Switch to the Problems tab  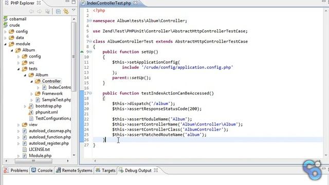pos(16,170)
